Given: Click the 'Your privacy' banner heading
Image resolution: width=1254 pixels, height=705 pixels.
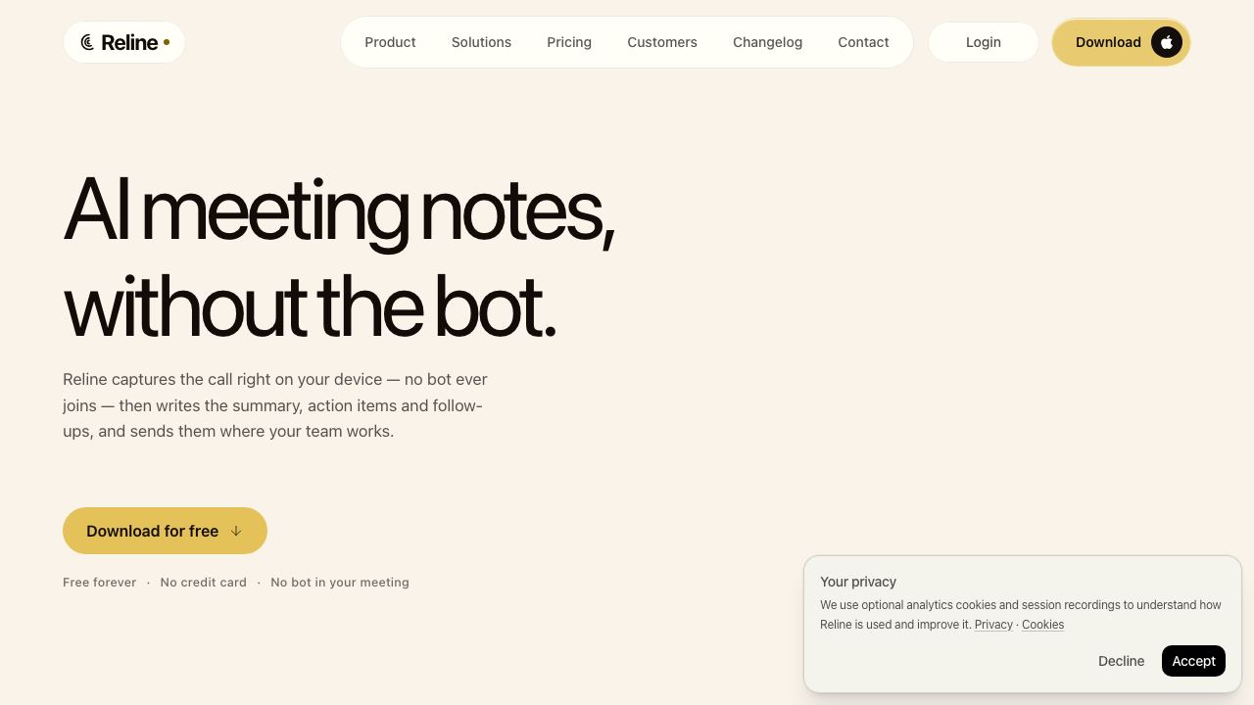Looking at the screenshot, I should [858, 582].
